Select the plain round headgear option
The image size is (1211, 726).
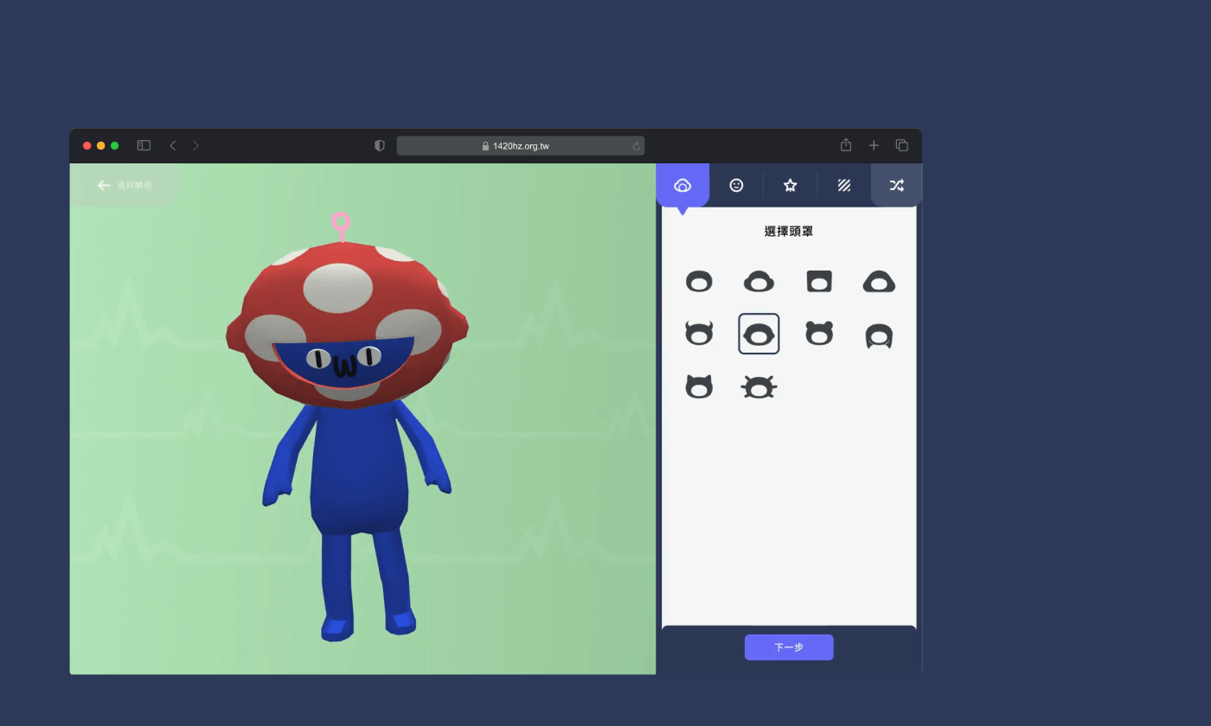(x=699, y=281)
